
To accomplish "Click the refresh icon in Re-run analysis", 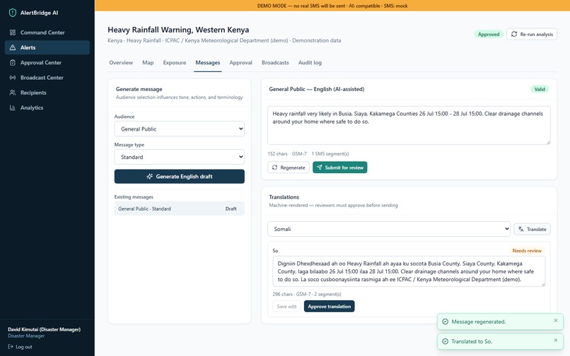I will point(514,34).
